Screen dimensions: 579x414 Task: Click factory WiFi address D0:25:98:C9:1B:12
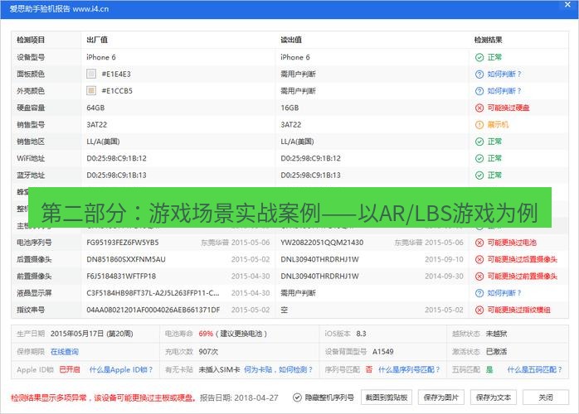[116, 158]
